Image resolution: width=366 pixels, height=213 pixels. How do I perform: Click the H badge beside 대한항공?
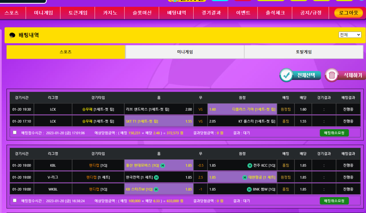pos(245,177)
